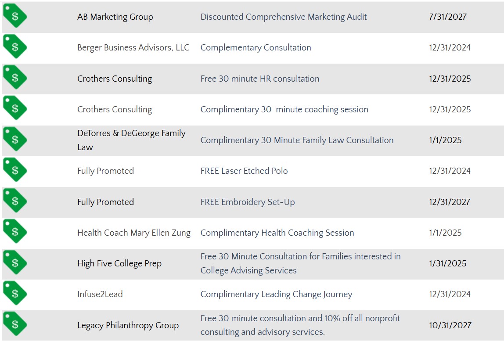Open the Discounted Comprehensive Marketing Audit deal
The height and width of the screenshot is (341, 504).
(284, 17)
